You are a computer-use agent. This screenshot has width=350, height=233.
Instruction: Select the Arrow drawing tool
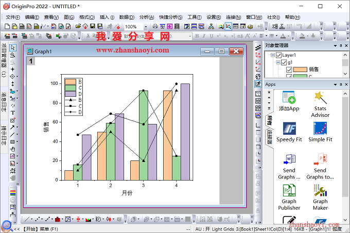[x=12, y=128]
